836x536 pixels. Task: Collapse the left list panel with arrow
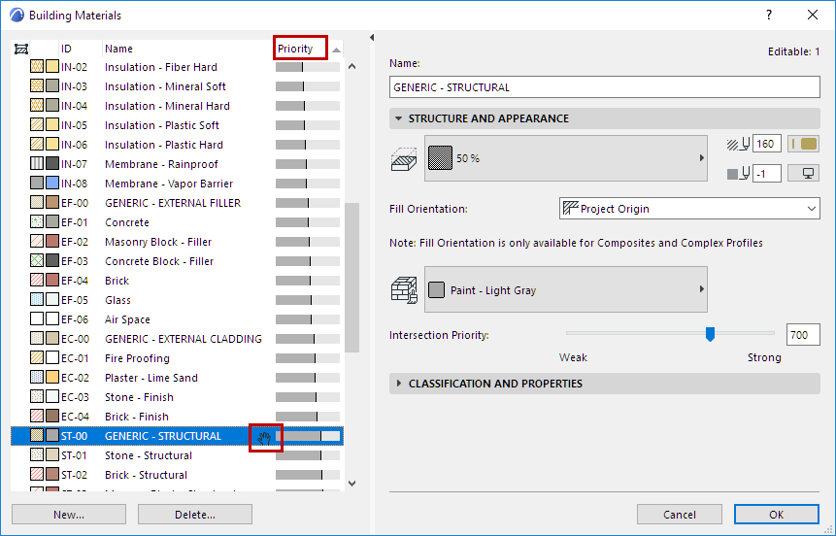[x=372, y=37]
